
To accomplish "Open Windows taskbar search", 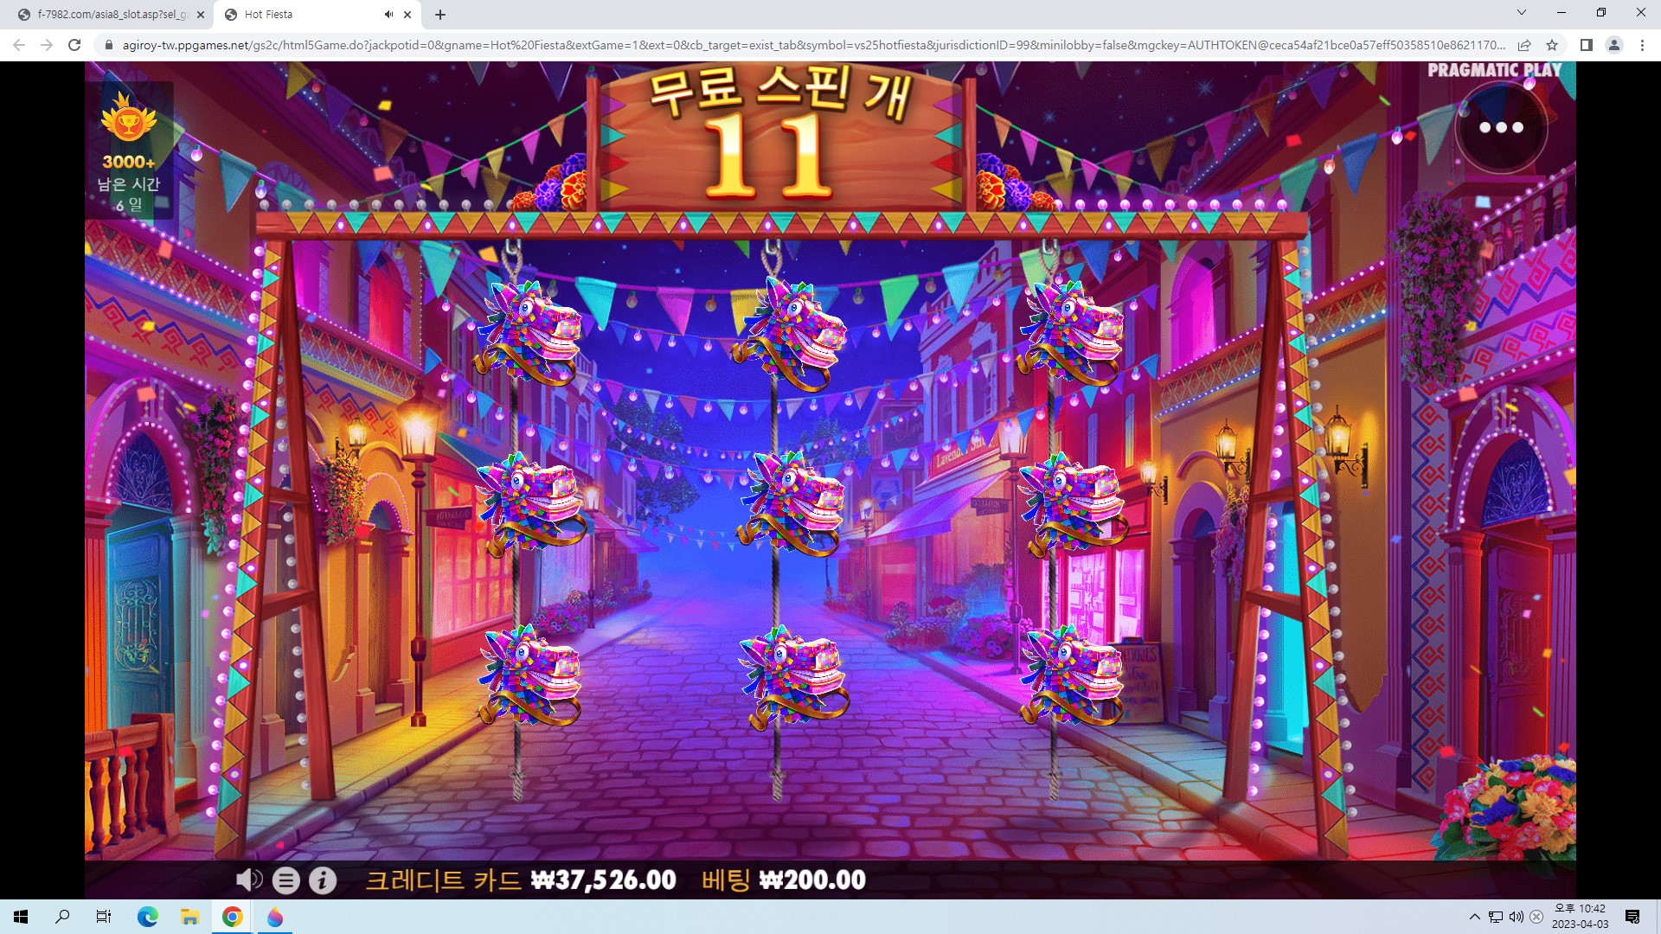I will coord(62,917).
